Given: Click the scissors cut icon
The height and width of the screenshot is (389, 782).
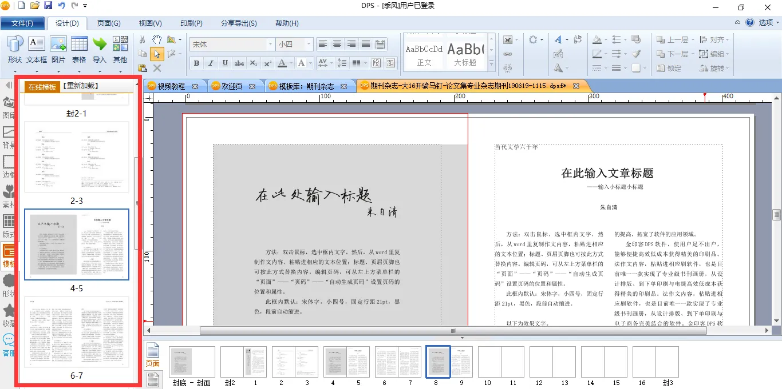Looking at the screenshot, I should [143, 39].
